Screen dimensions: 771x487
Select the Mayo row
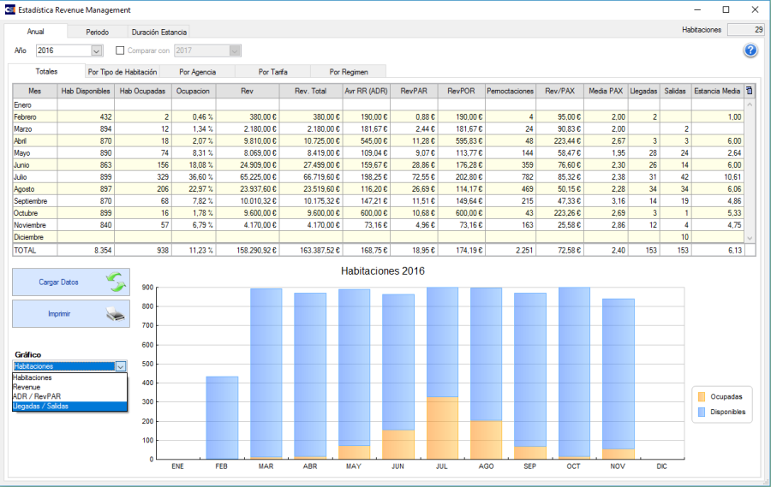[379, 153]
